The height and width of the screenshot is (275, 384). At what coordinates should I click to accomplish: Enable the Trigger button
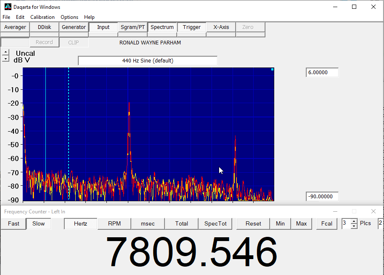[191, 27]
